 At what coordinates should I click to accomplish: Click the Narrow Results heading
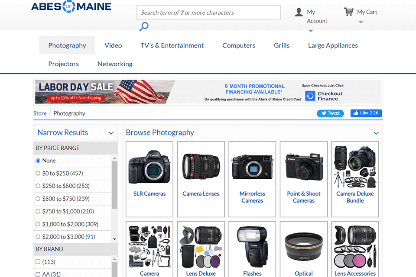coord(62,132)
